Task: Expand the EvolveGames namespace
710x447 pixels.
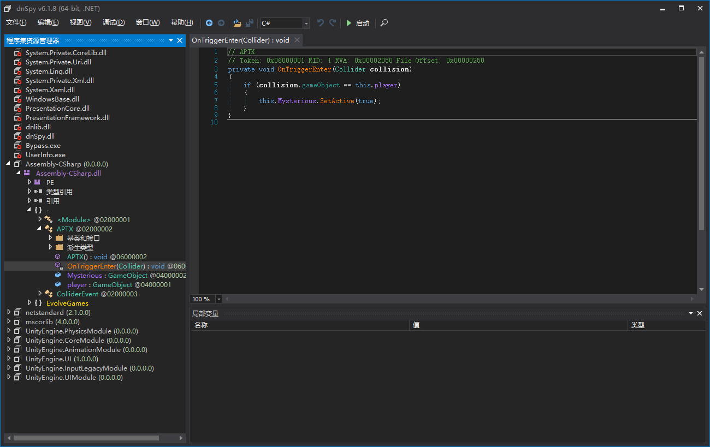Action: point(29,303)
